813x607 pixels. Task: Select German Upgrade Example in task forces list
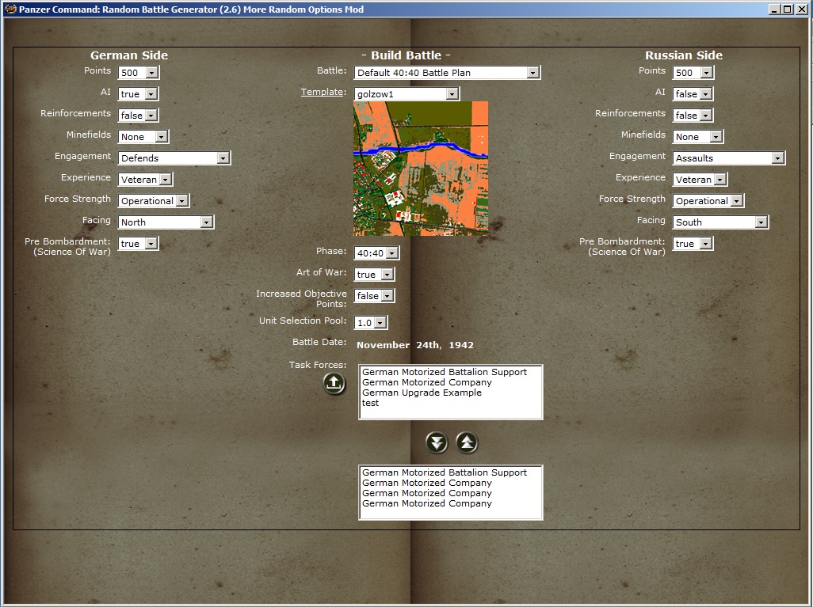(422, 393)
